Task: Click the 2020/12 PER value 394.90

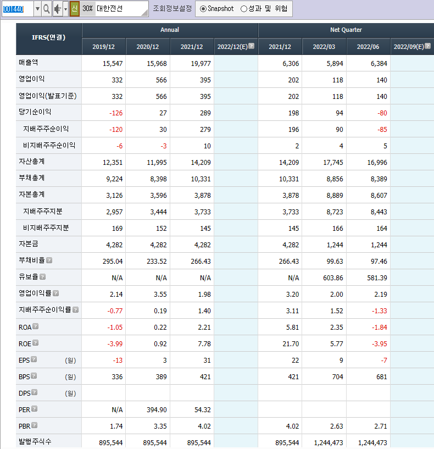Action: click(157, 410)
